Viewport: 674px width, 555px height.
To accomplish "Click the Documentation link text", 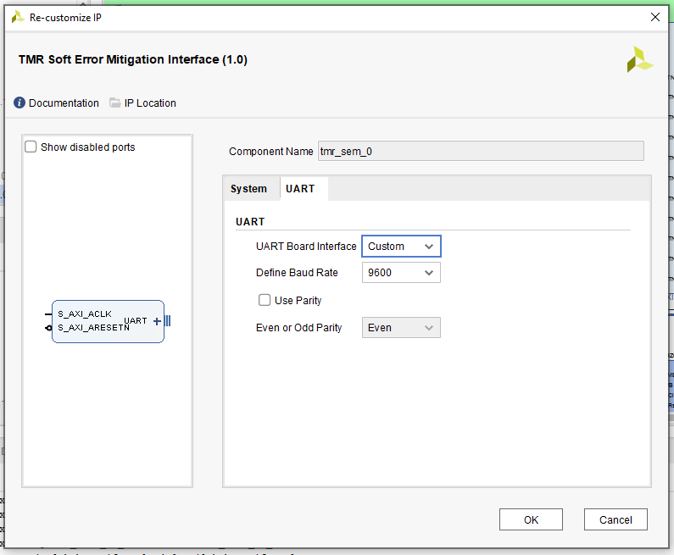I will click(x=64, y=103).
